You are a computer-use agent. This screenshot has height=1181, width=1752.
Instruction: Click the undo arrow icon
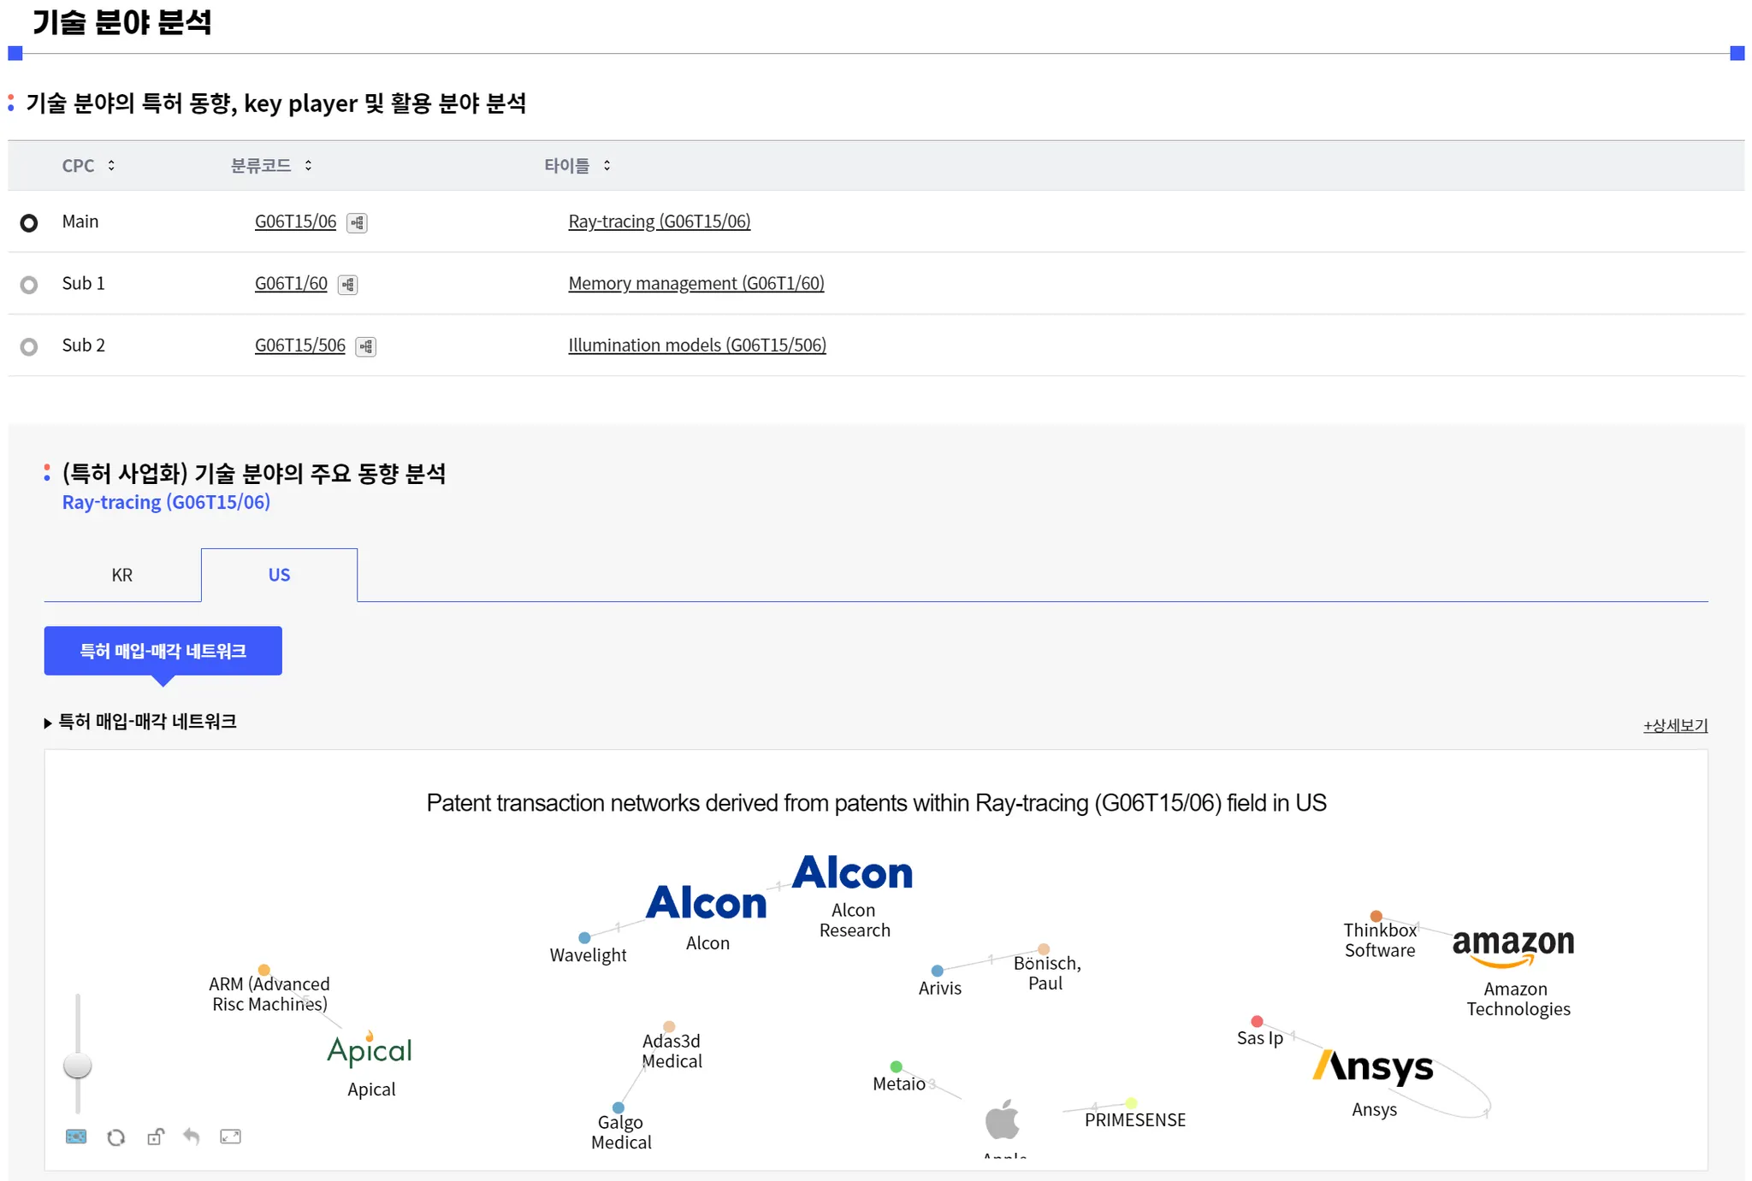coord(192,1137)
